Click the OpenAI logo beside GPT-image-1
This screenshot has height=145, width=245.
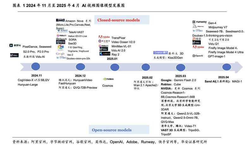pyautogui.click(x=198, y=56)
